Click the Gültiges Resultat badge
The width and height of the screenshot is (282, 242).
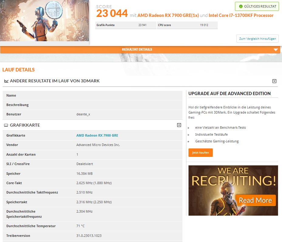[x=257, y=6]
